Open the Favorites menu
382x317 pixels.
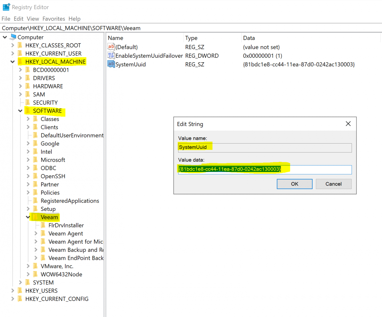pyautogui.click(x=53, y=18)
